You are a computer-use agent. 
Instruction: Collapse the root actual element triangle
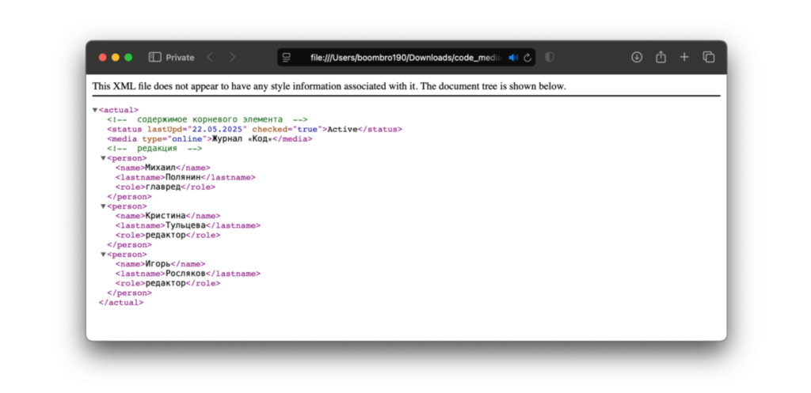point(95,110)
